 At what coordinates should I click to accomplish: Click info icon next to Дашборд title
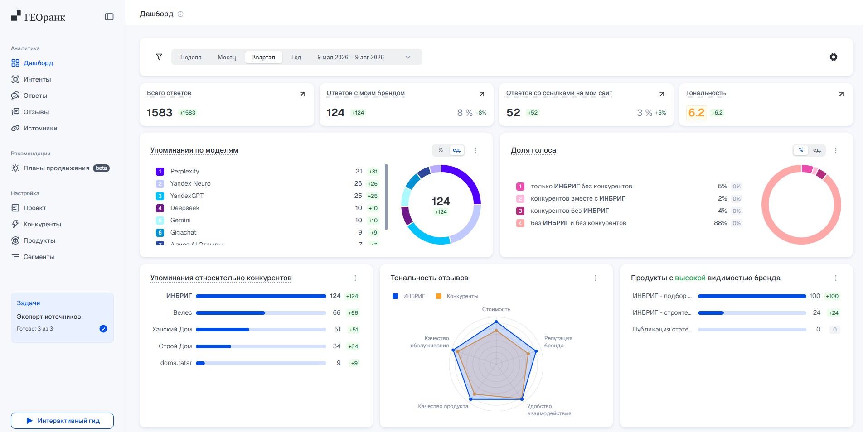(180, 14)
